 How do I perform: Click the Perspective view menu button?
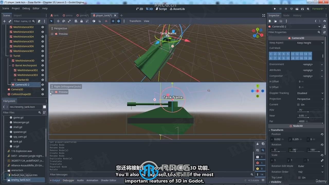(x=59, y=29)
